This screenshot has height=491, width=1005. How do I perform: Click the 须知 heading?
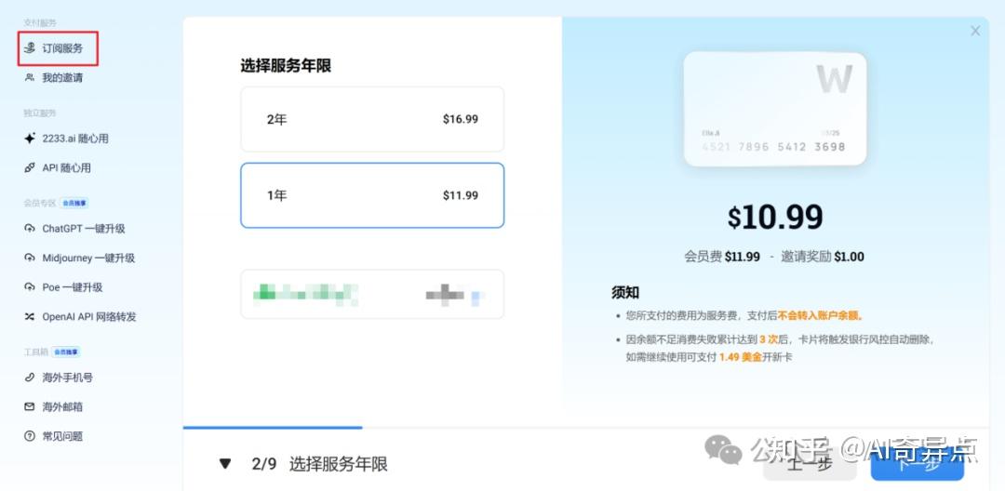(x=625, y=293)
